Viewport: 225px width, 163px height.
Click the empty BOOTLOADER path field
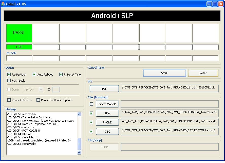pyautogui.click(x=170, y=104)
